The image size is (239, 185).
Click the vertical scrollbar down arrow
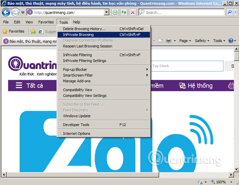236,169
